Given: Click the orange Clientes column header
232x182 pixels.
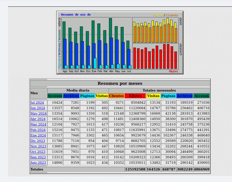Looking at the screenshot, I should (x=116, y=96).
